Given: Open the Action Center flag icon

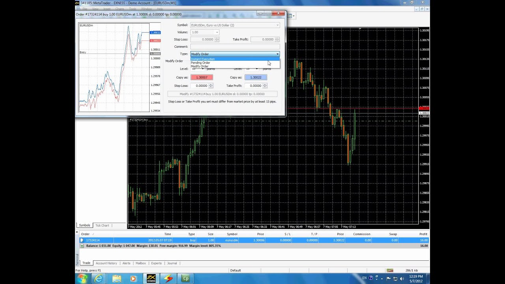Looking at the screenshot, I should click(389, 278).
